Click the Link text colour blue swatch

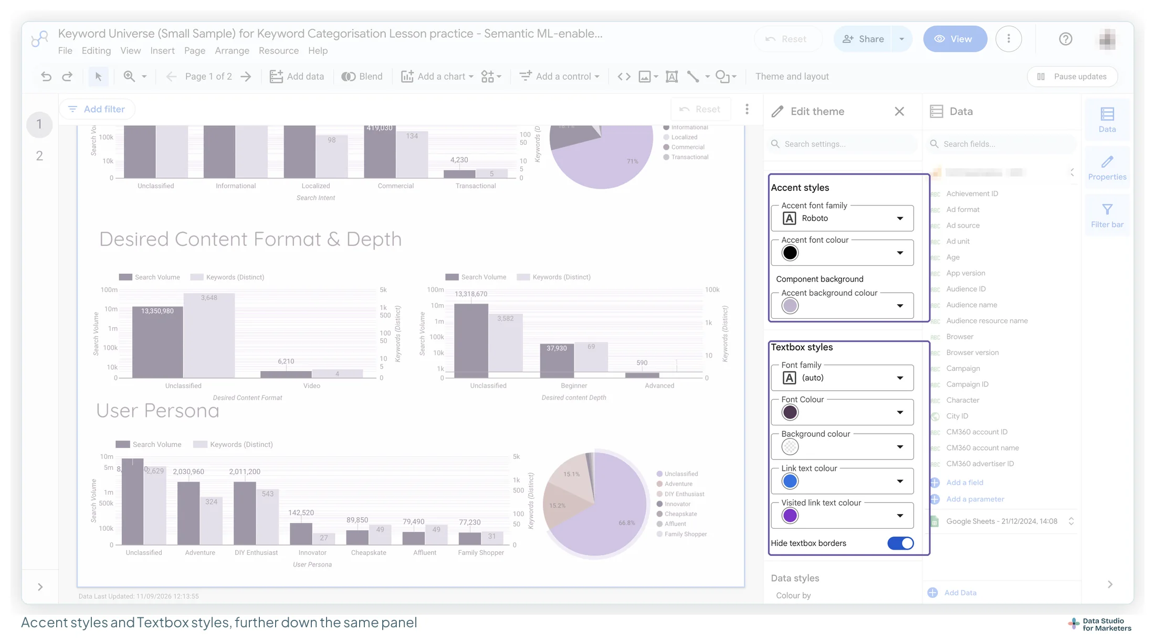point(790,481)
